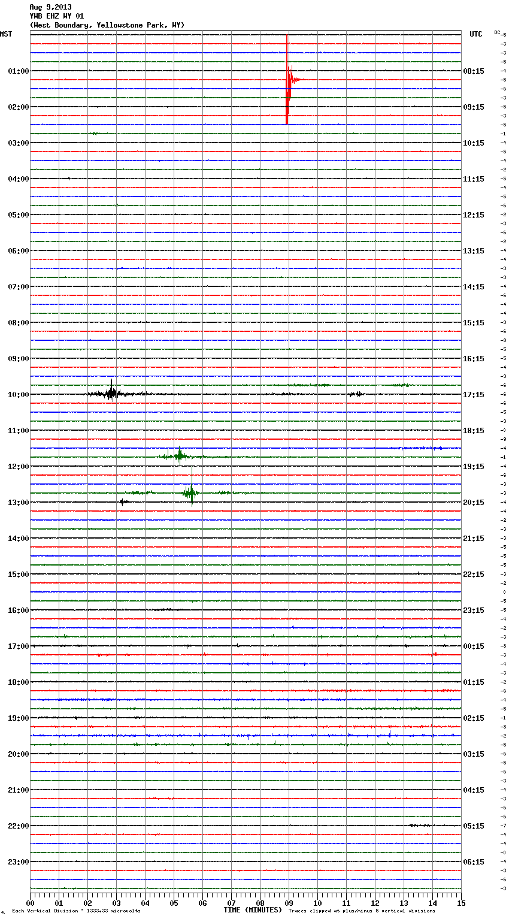Click the 09:15 UTC time label
The image size is (509, 919).
click(474, 107)
